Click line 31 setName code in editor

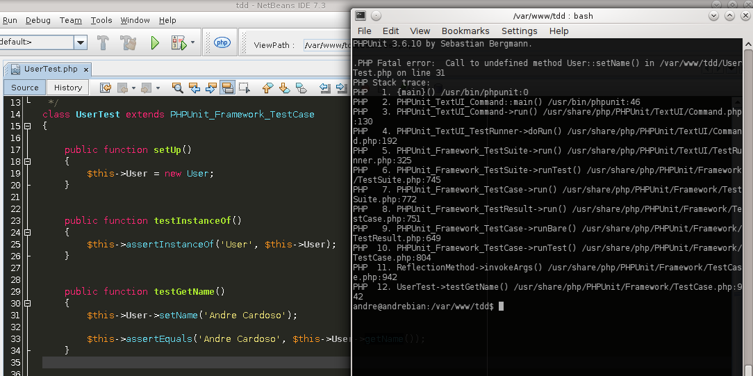192,316
